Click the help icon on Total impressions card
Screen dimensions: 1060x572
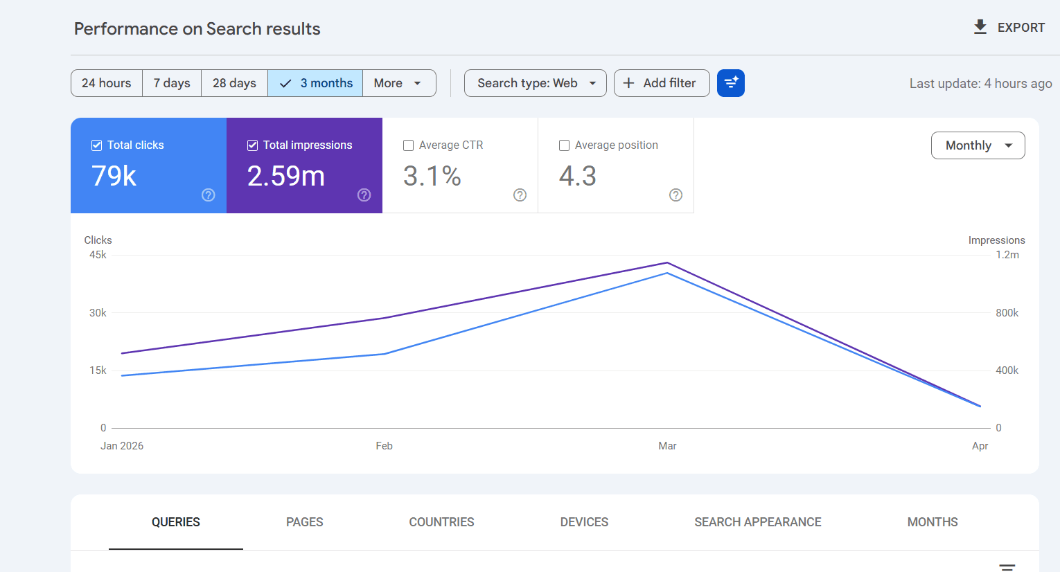(x=364, y=195)
